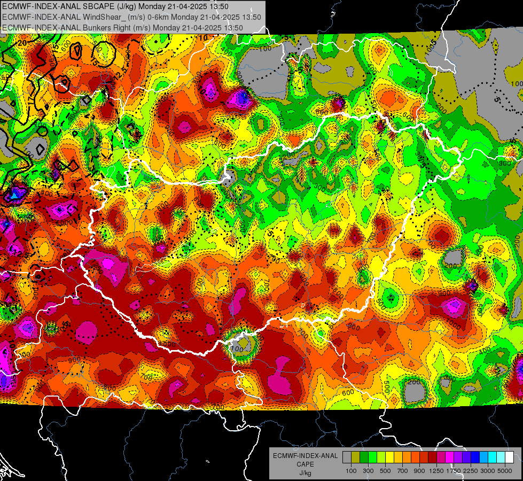Click the 3000 legend scale value
The width and height of the screenshot is (523, 481).
tap(488, 471)
